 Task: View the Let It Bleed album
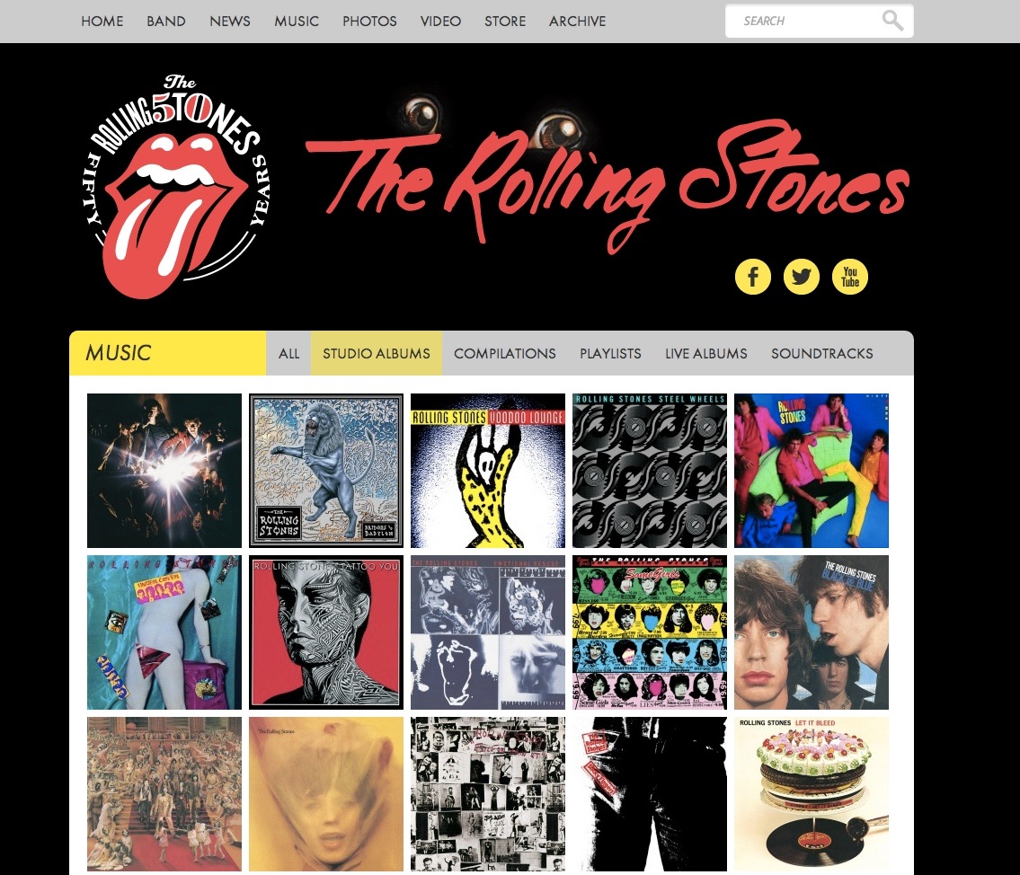pos(812,794)
